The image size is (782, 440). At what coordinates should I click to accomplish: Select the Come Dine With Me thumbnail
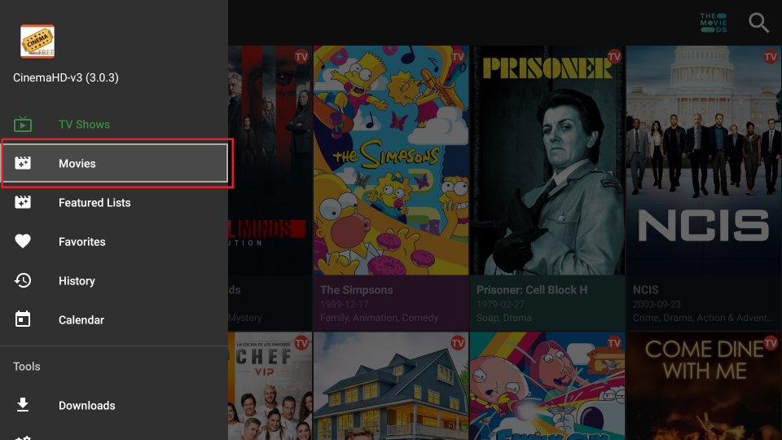704,386
